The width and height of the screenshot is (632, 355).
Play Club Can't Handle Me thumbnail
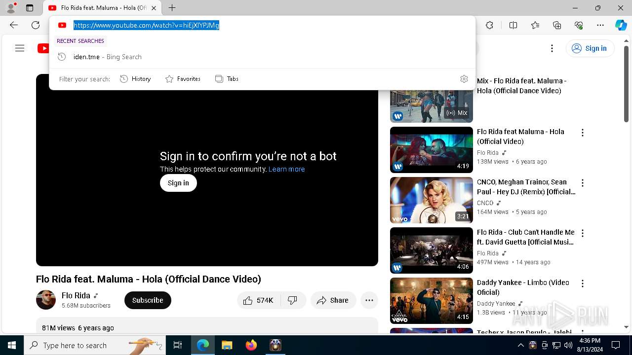pos(432,250)
